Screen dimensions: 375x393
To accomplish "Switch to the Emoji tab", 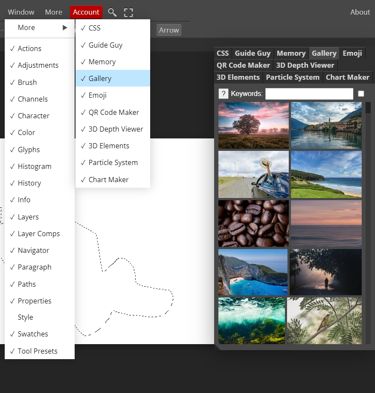I will 352,53.
